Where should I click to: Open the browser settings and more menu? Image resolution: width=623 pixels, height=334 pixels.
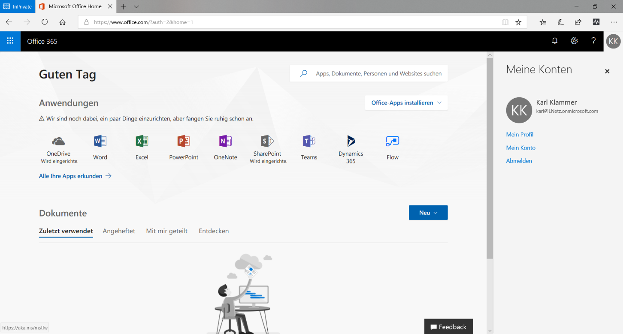click(614, 22)
